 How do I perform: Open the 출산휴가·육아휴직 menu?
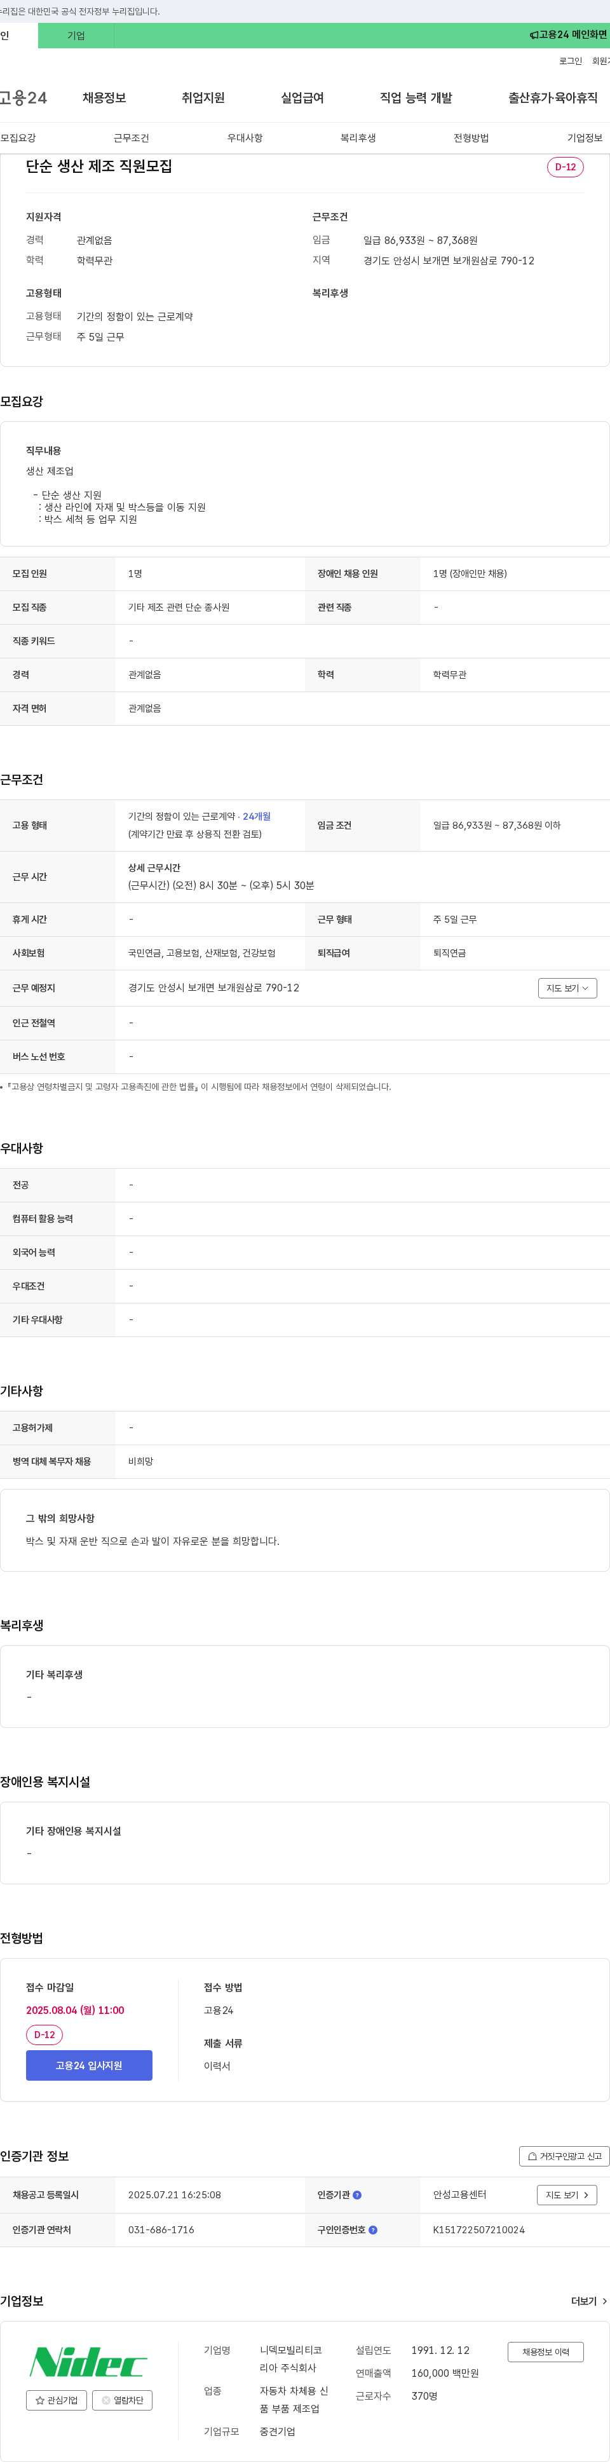tap(553, 97)
